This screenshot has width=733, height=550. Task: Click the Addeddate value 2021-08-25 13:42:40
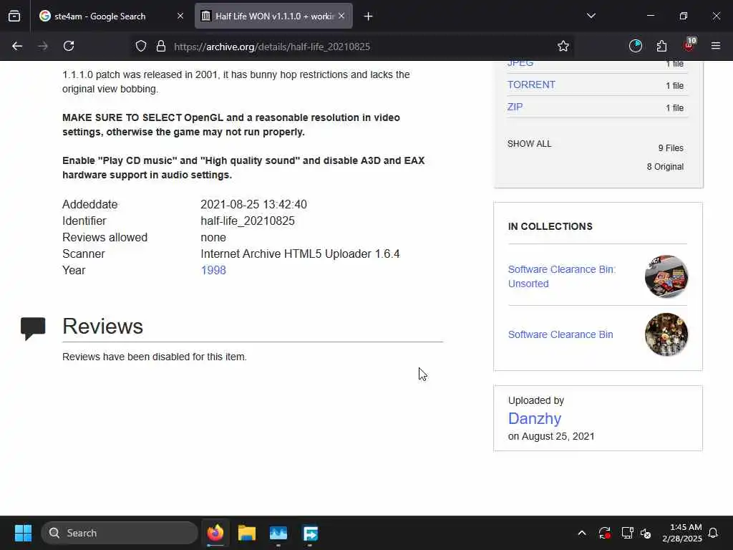coord(254,204)
